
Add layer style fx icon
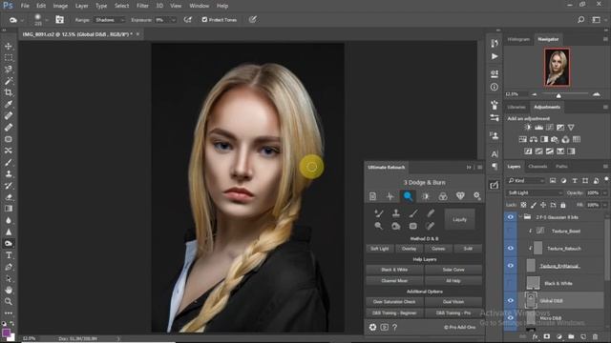pyautogui.click(x=535, y=336)
